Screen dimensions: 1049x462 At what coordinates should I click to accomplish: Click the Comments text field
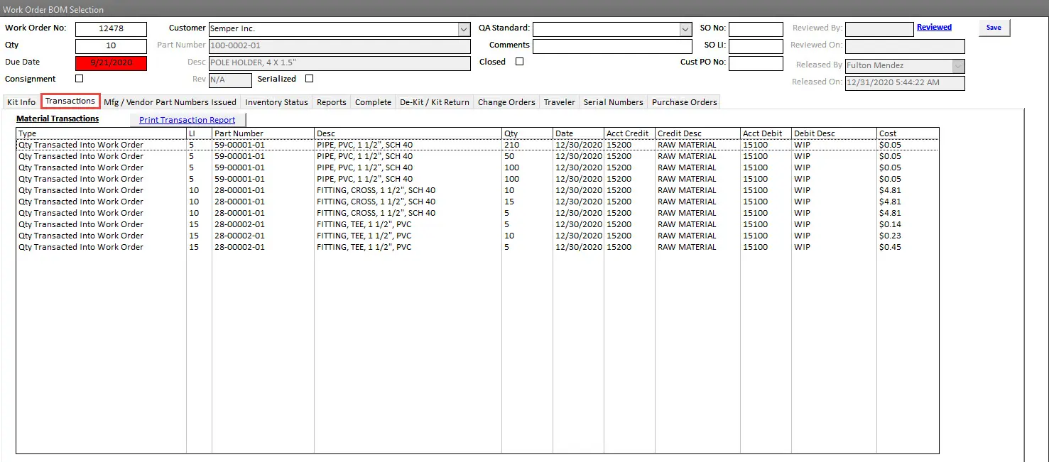point(612,46)
